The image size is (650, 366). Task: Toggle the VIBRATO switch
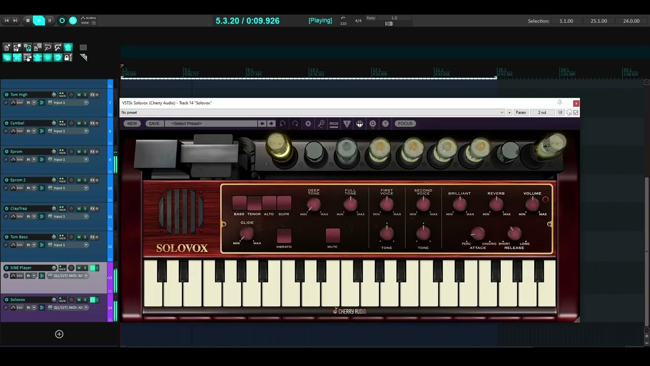coord(284,236)
